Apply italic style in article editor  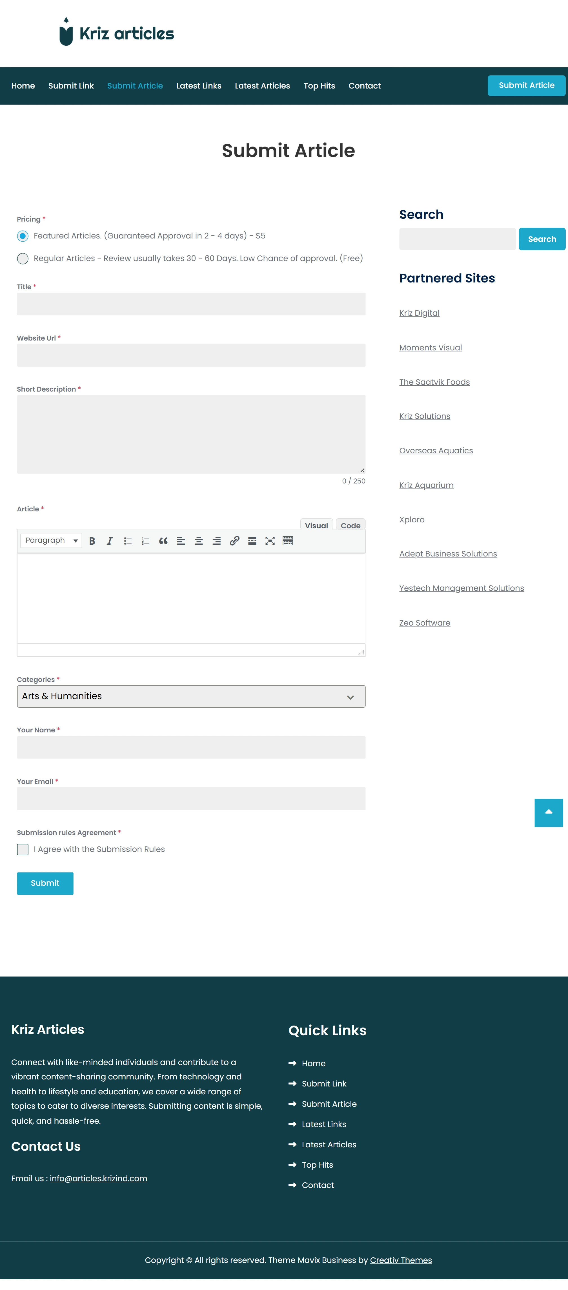tap(110, 541)
